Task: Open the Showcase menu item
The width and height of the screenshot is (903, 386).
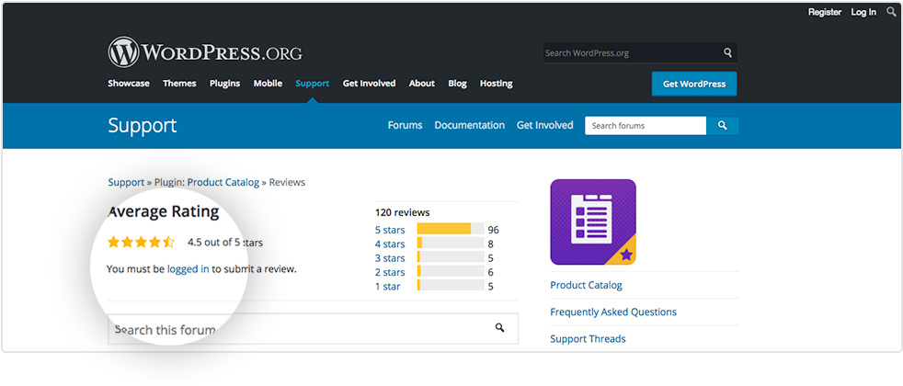Action: 129,84
